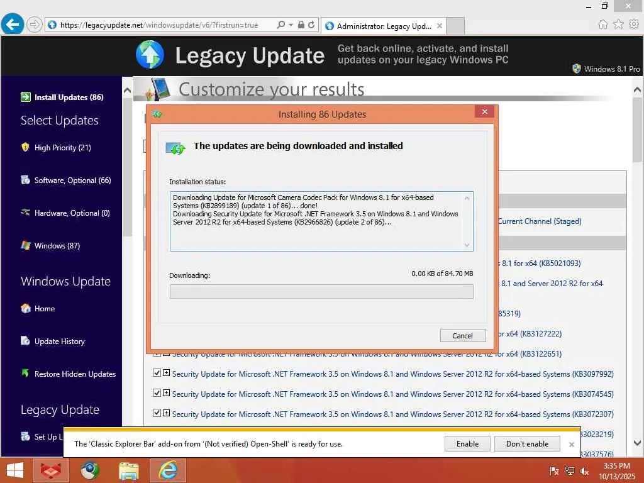This screenshot has width=644, height=483.
Task: Click the green Install Updates arrow icon
Action: (x=25, y=97)
